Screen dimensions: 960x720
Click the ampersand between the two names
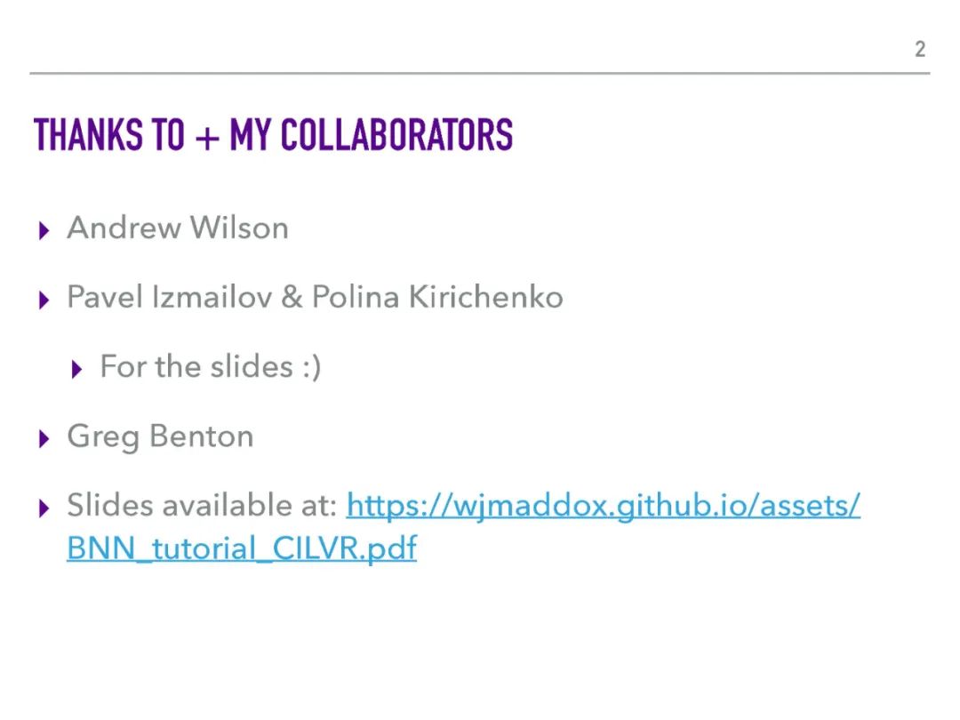pos(292,297)
